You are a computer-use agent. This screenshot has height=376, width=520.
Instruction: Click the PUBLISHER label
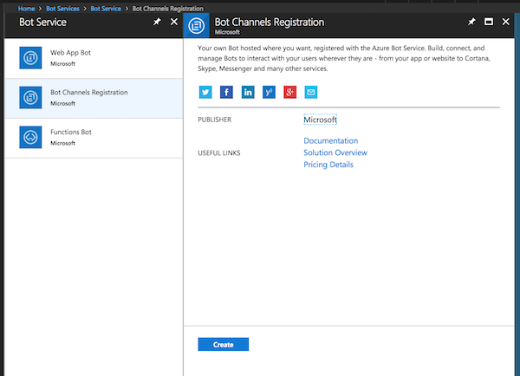(x=215, y=120)
